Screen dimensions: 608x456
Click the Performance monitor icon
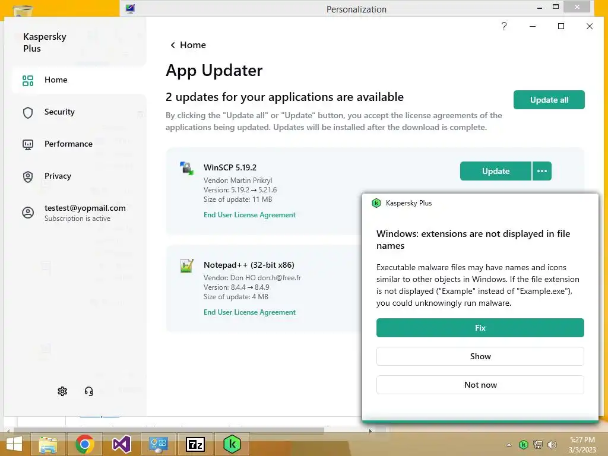28,145
